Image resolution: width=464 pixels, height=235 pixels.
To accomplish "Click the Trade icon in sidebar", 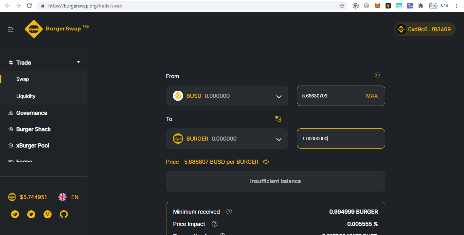I will [11, 62].
